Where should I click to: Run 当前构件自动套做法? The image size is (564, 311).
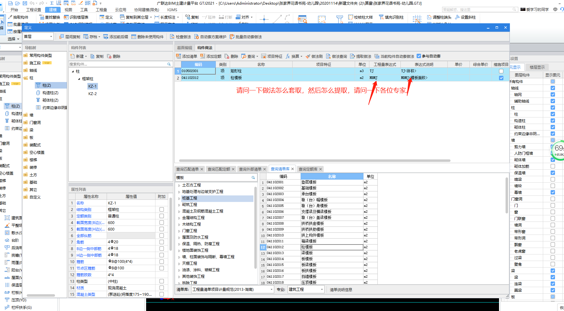(394, 56)
